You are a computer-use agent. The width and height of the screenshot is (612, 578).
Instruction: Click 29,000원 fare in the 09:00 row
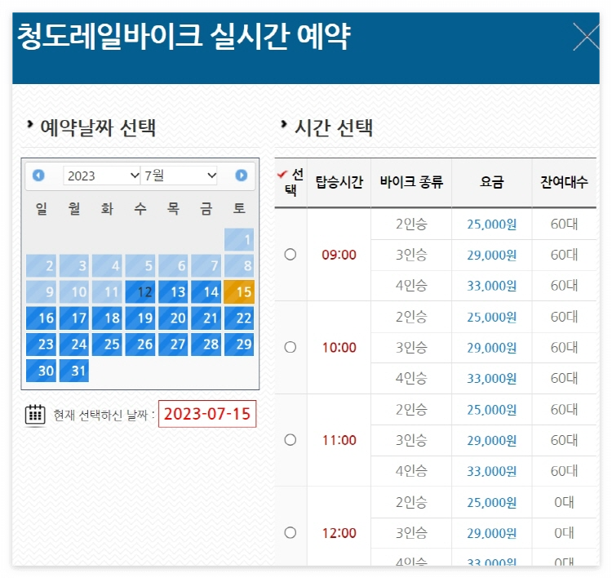(492, 255)
